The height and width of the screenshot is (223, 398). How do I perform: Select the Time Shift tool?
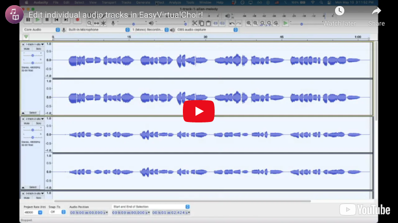click(x=97, y=23)
